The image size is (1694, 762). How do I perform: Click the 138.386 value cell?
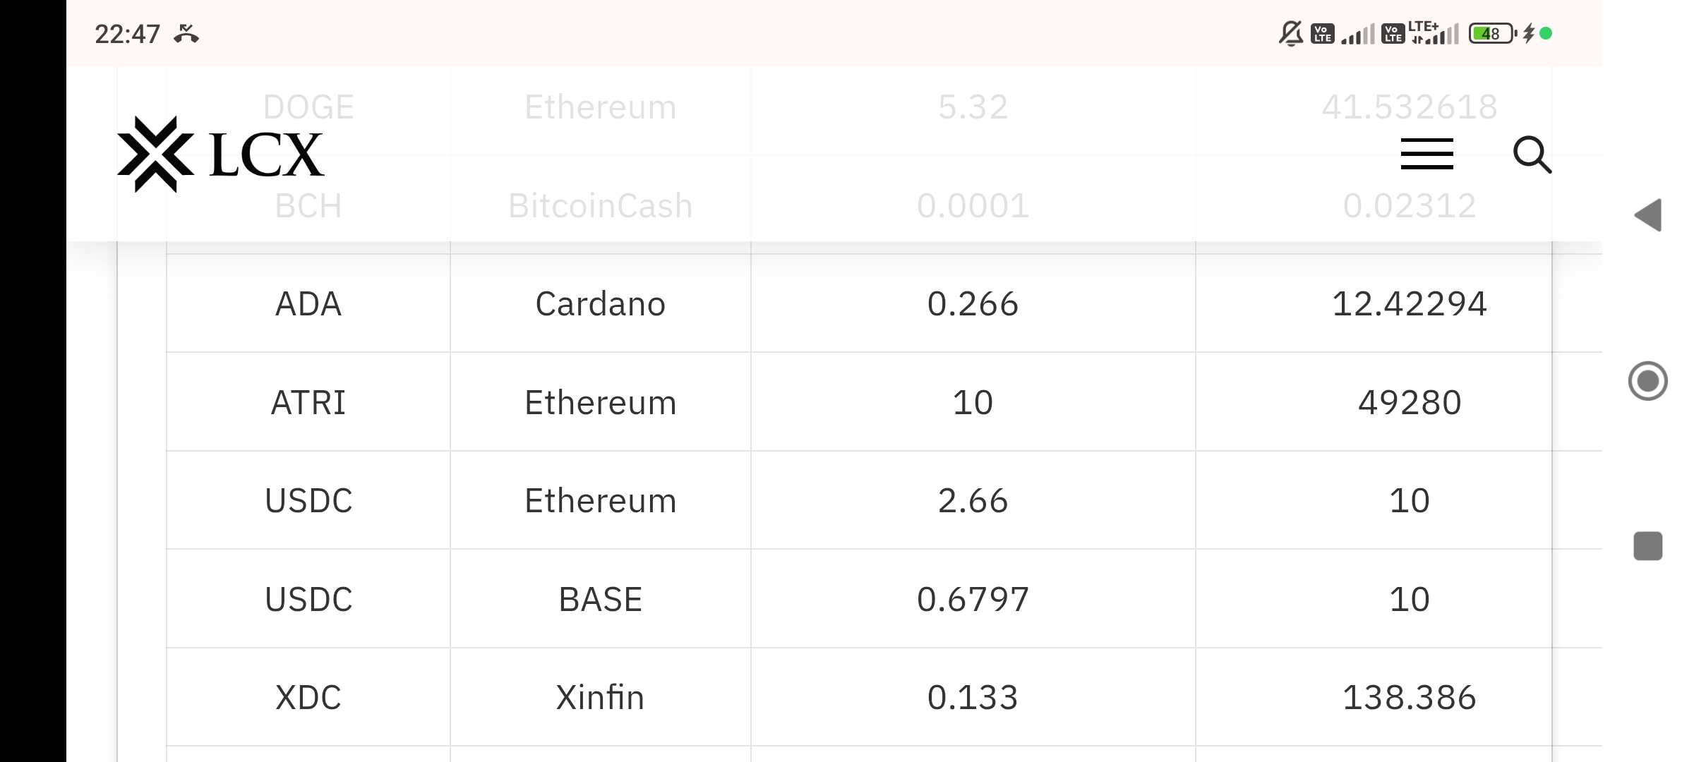[1410, 697]
